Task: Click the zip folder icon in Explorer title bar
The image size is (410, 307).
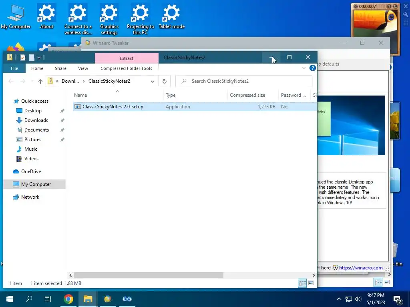Action: [x=10, y=57]
